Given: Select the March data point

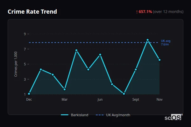Looking at the screenshot, I should [x=65, y=90].
